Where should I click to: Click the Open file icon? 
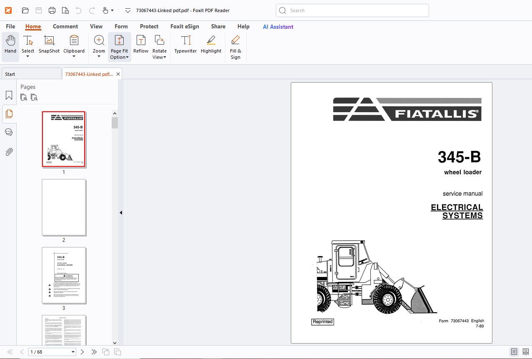coord(25,10)
